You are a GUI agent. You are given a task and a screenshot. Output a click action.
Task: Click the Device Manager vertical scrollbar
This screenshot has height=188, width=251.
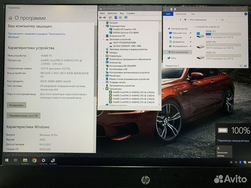[160, 63]
